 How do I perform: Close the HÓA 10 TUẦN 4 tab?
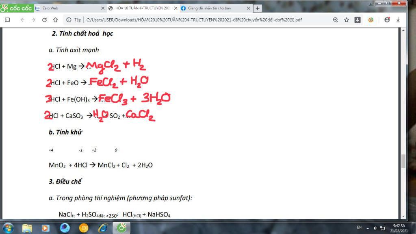point(175,8)
